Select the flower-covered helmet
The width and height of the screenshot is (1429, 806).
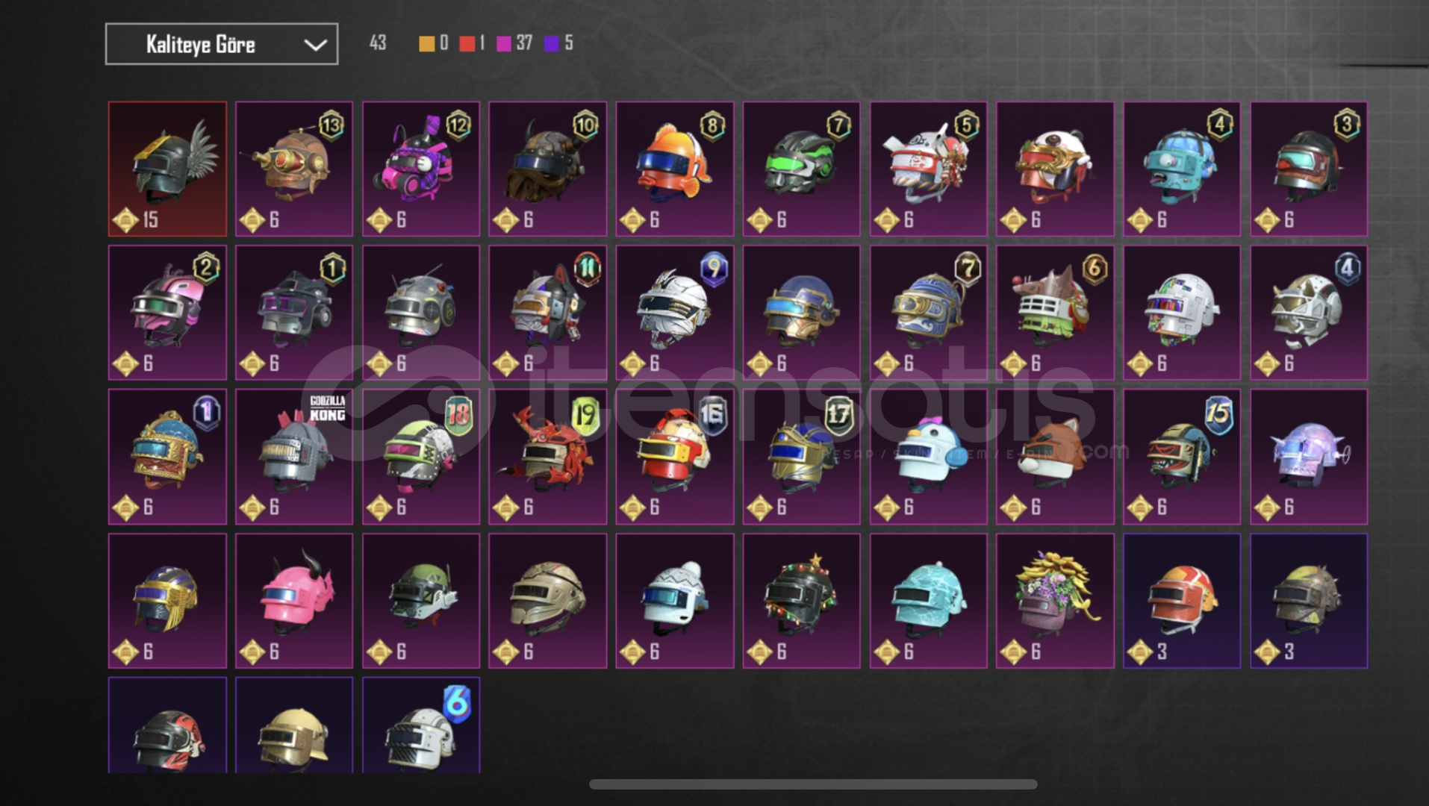(x=1055, y=601)
